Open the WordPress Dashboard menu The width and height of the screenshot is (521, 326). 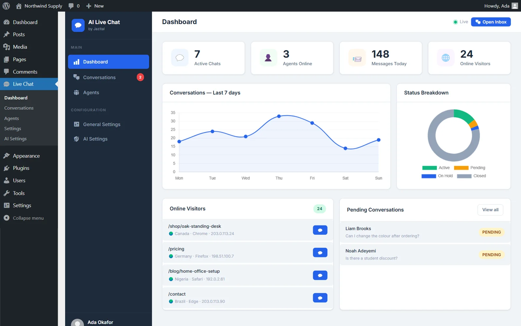pos(29,22)
